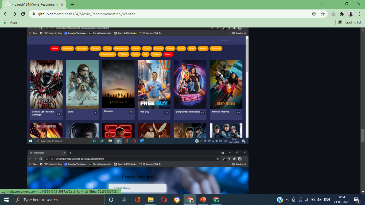Viewport: 365px width, 205px height.
Task: Click the Create Account heading text
Action: point(138,176)
